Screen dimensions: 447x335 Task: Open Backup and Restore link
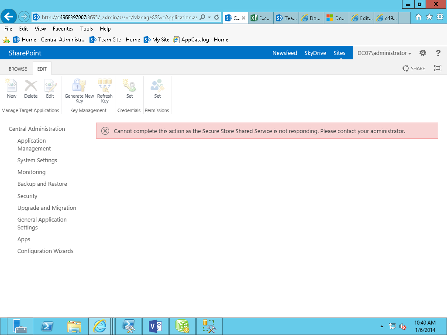point(42,184)
